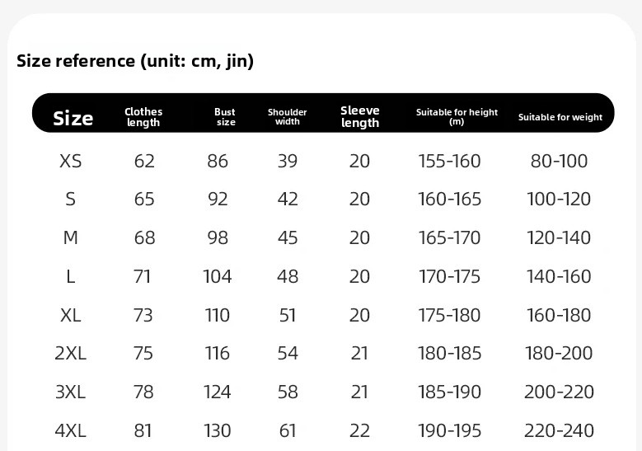
Task: Click the 'Suitable for height (m)' header
Action: coord(457,116)
